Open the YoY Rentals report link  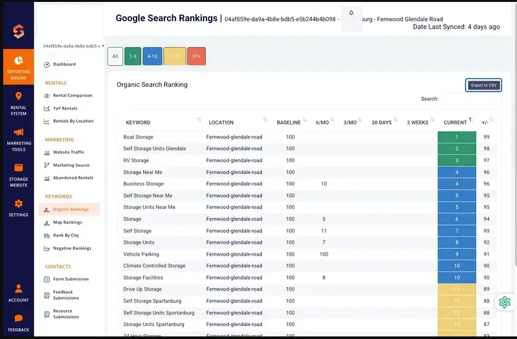[x=65, y=108]
